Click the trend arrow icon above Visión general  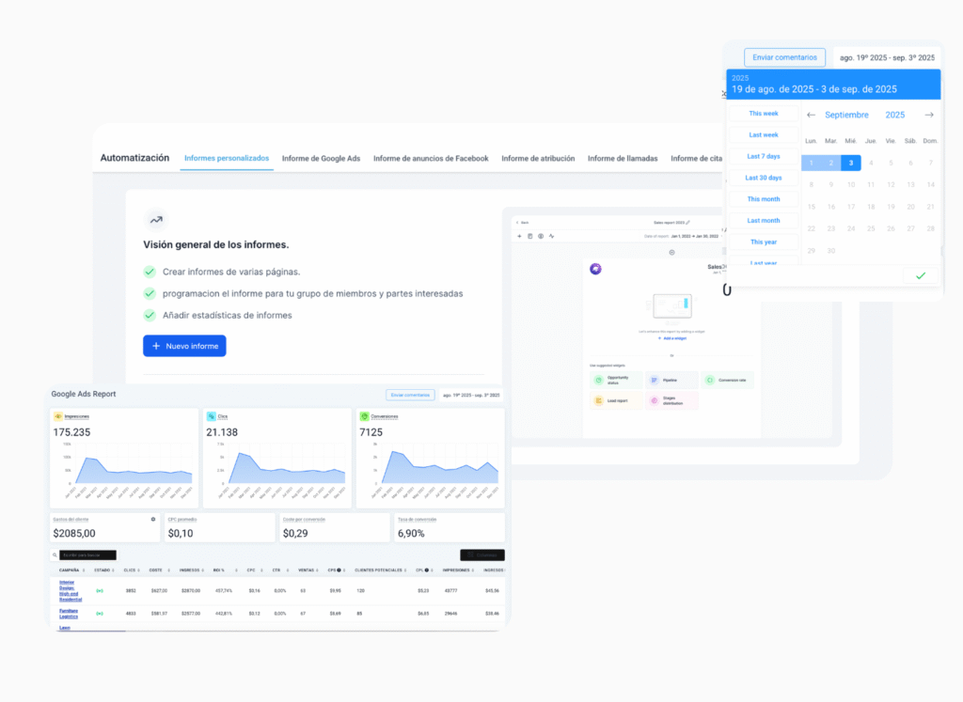[x=155, y=219]
